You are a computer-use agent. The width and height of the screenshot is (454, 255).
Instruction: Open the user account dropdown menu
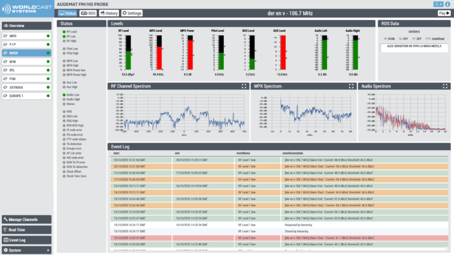click(x=438, y=4)
